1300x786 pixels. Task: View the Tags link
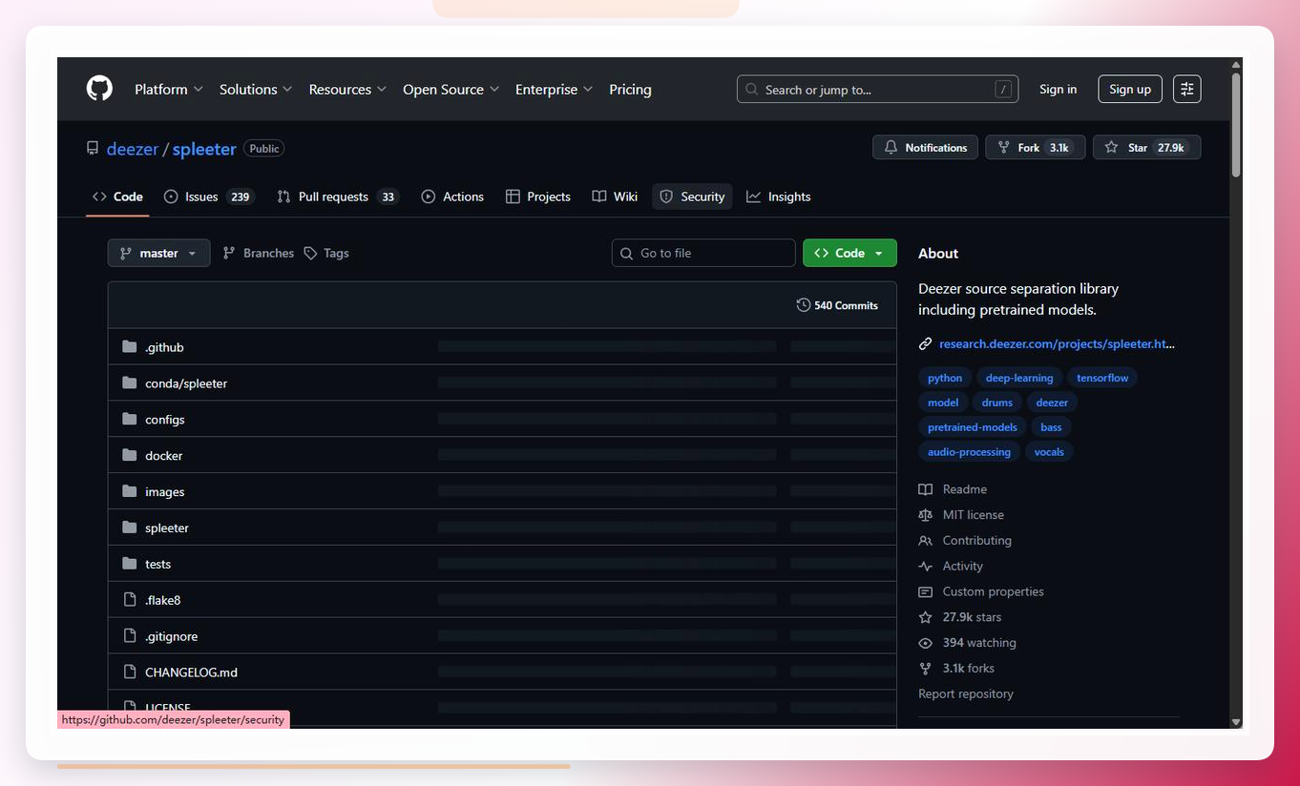[x=326, y=253]
